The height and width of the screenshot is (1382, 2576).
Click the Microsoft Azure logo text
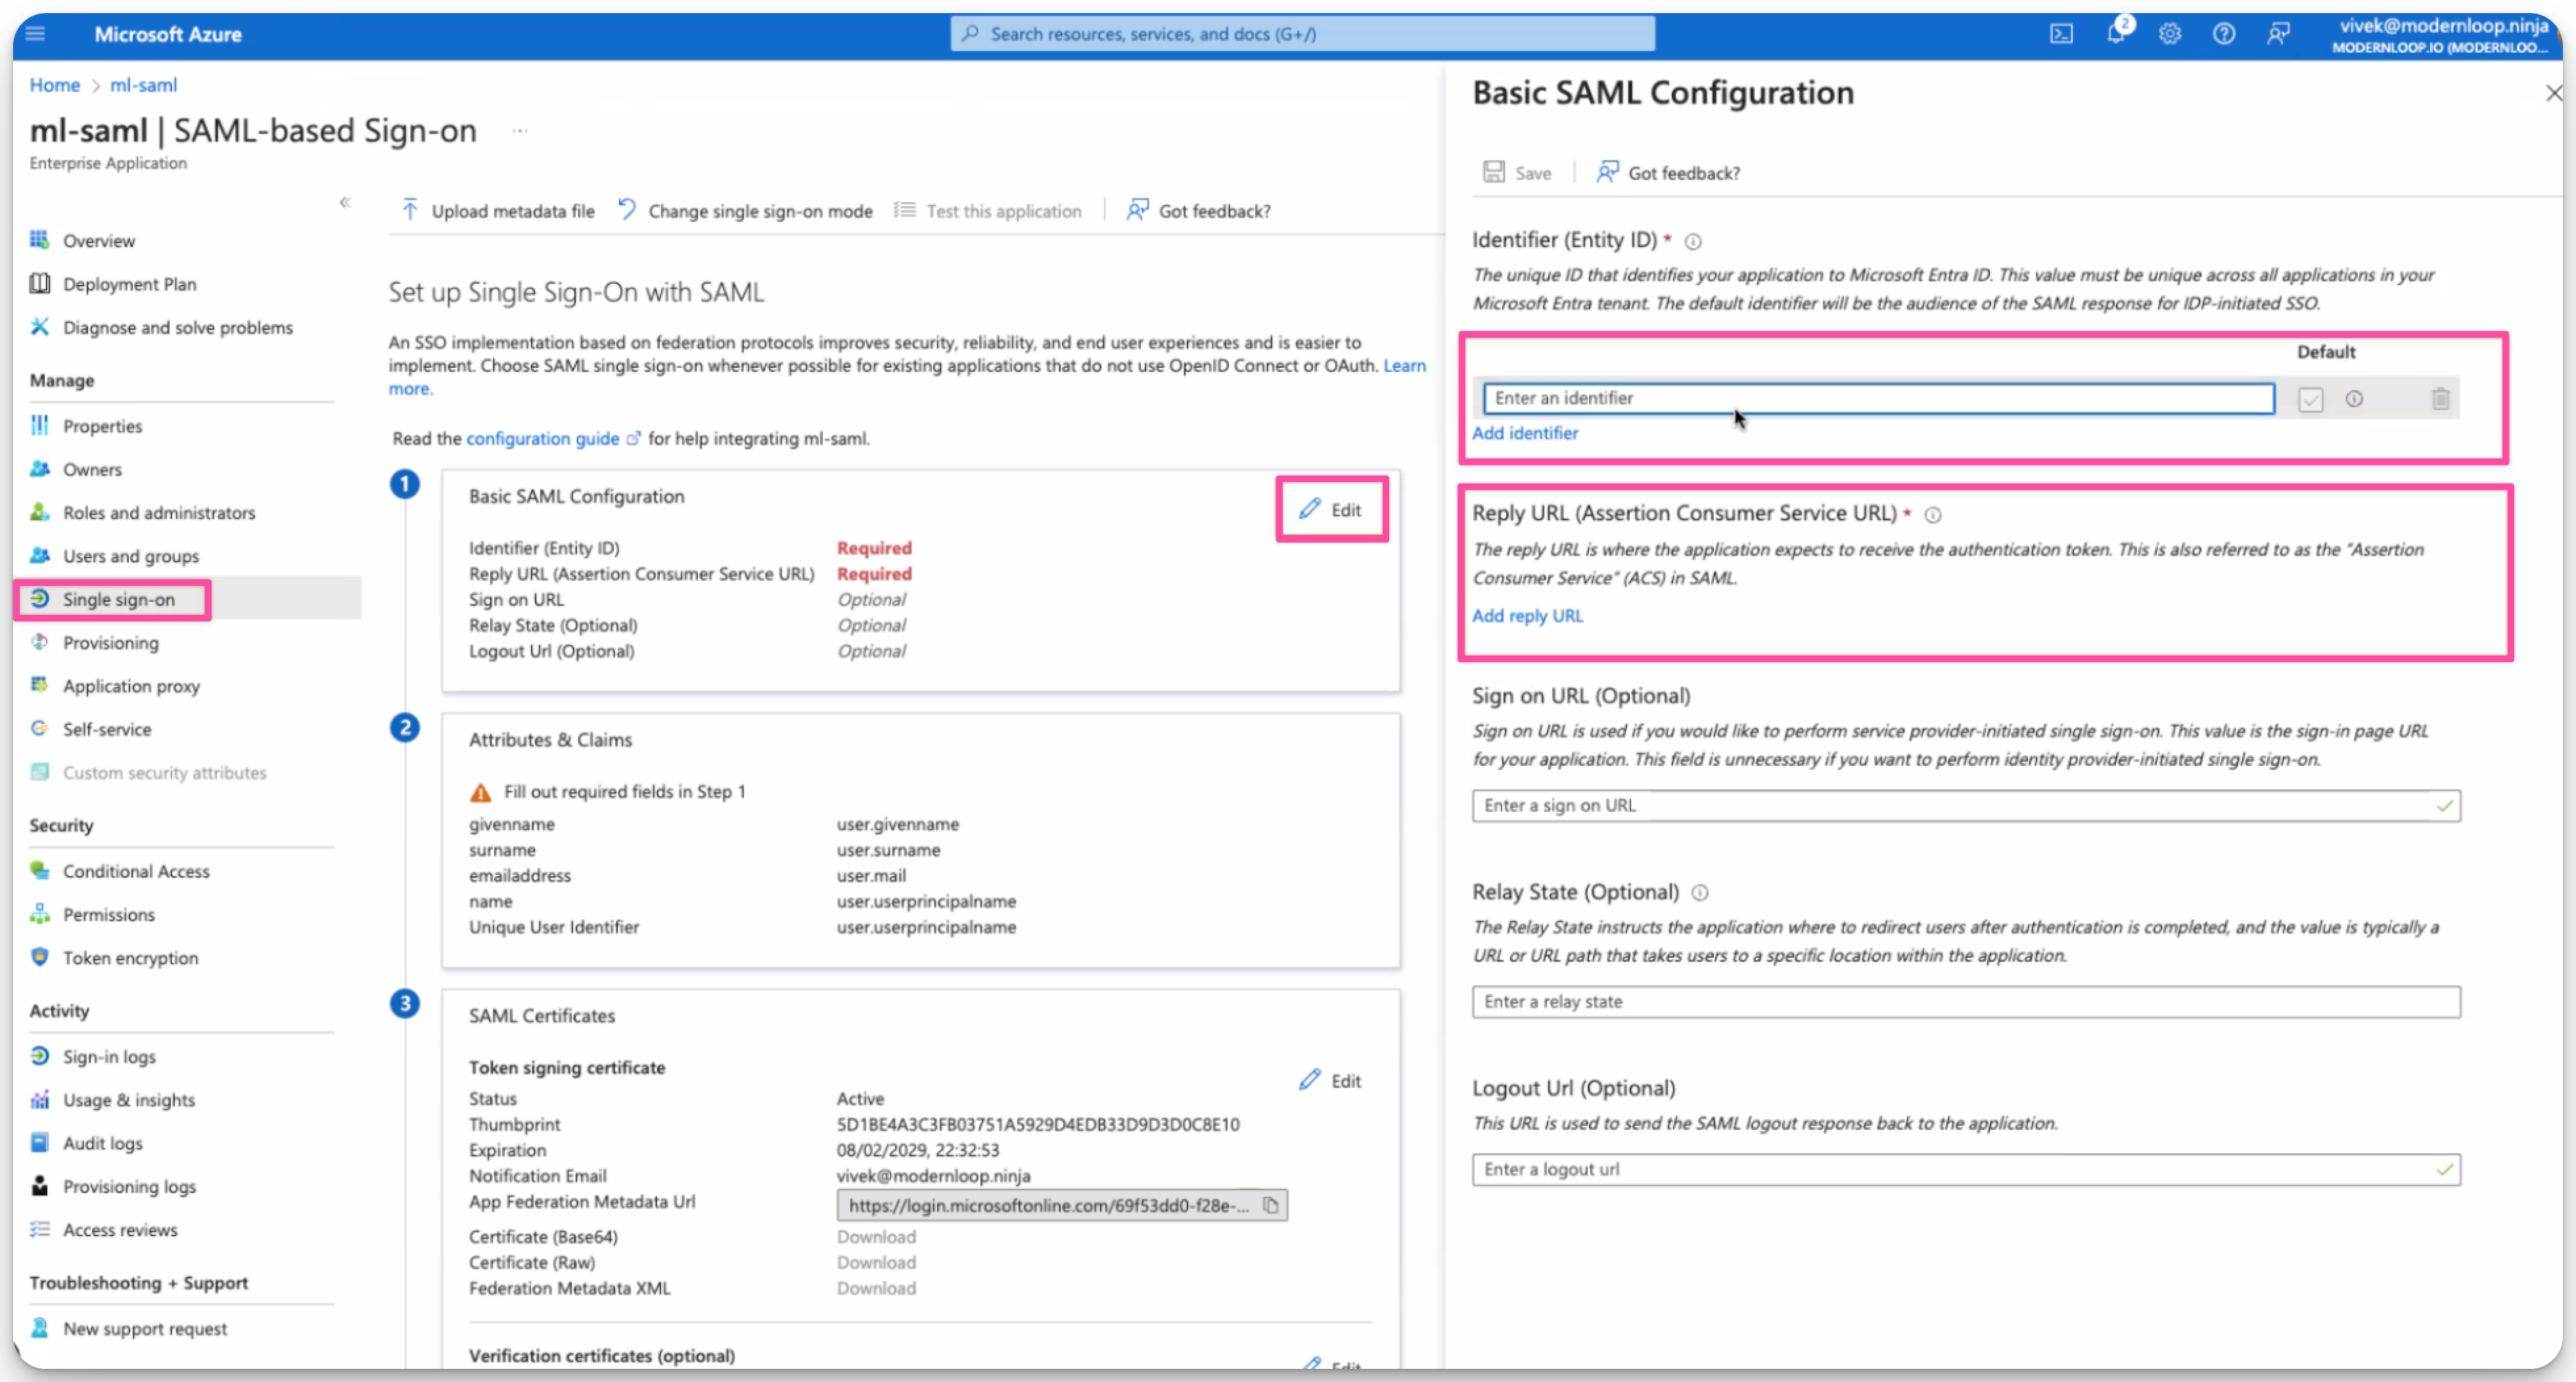(168, 34)
